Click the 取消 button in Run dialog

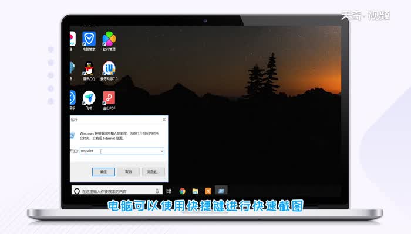(128, 172)
